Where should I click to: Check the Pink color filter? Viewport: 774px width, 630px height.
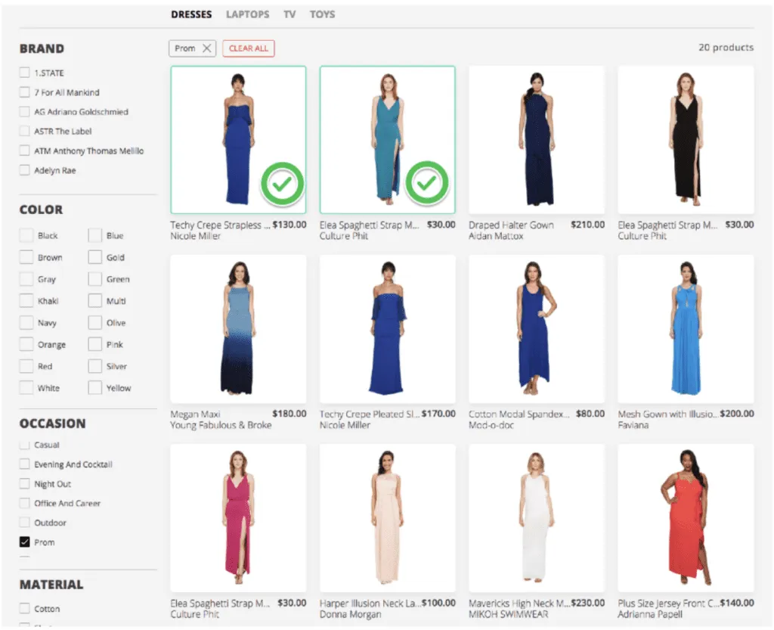tap(97, 344)
